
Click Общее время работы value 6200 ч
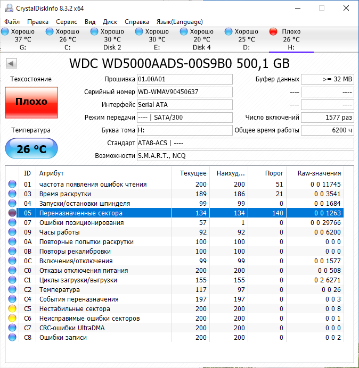[x=327, y=130]
